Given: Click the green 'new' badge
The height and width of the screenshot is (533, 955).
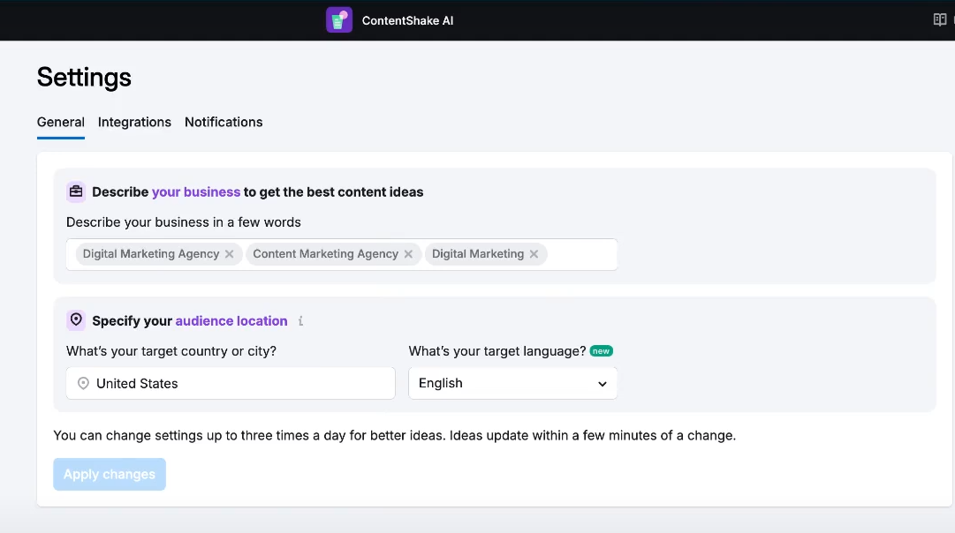Looking at the screenshot, I should 601,351.
